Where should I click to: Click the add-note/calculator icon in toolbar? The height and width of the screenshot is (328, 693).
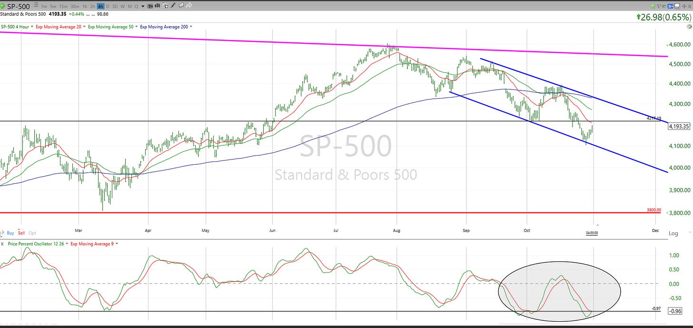pyautogui.click(x=165, y=6)
